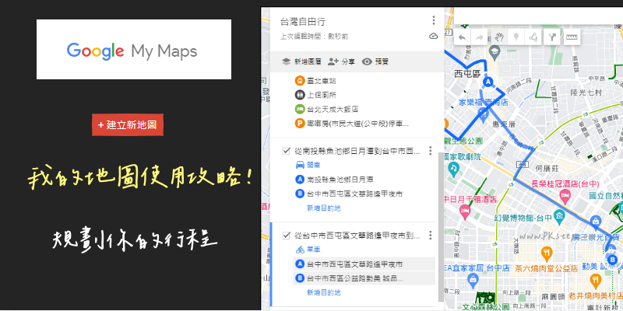Click the 開車 driving mode label
This screenshot has height=311, width=623.
[314, 165]
